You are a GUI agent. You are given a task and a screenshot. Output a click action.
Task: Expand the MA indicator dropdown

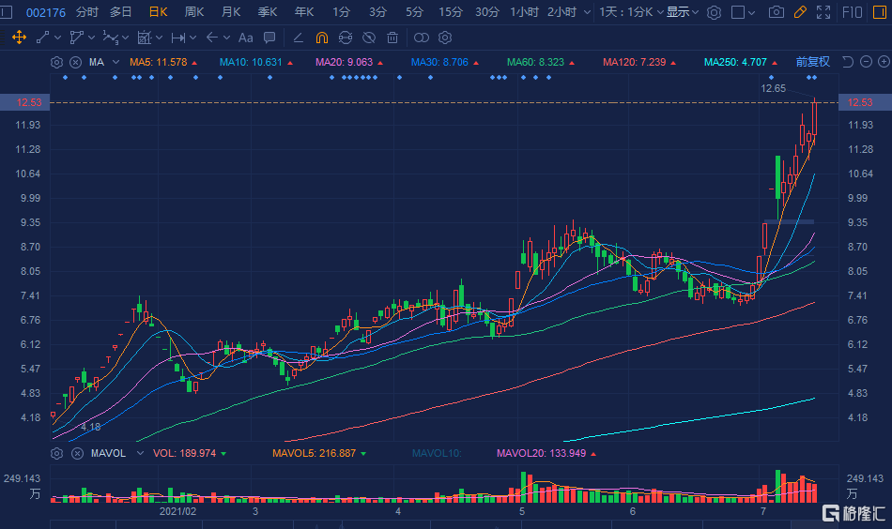(x=116, y=62)
